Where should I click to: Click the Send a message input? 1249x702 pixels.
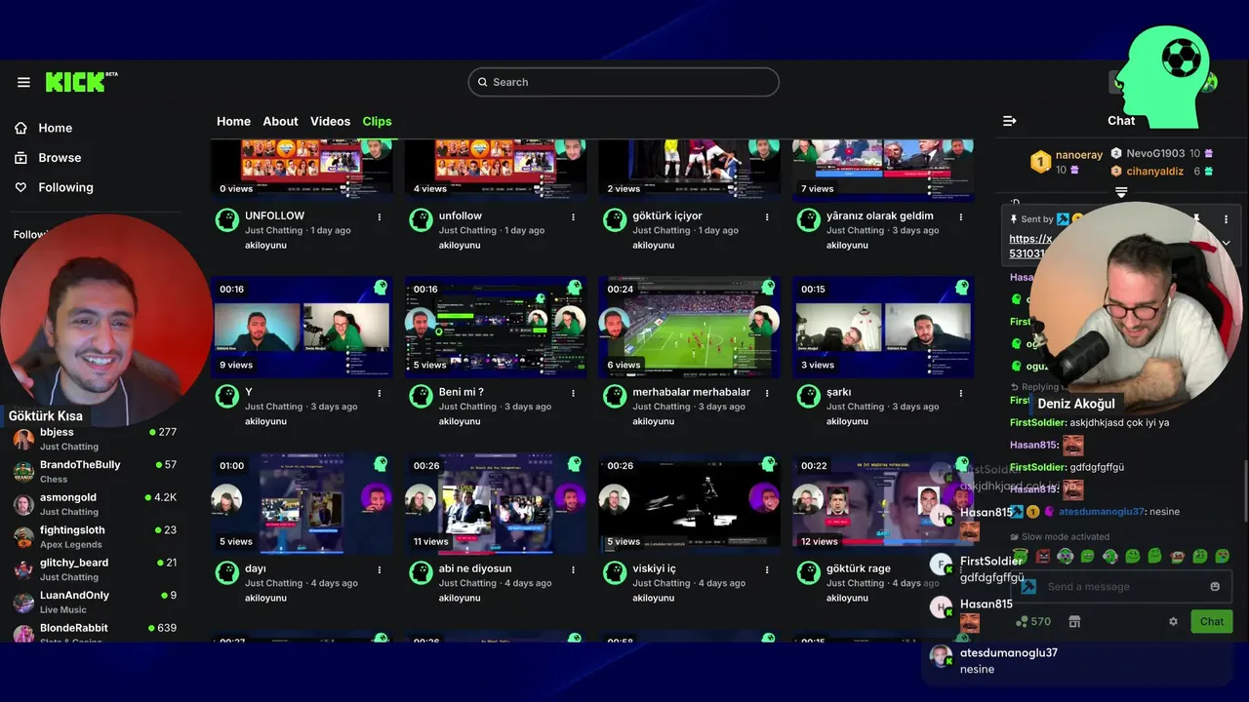point(1122,587)
